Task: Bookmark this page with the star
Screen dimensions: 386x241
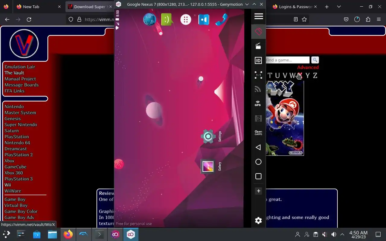Action: tap(304, 19)
